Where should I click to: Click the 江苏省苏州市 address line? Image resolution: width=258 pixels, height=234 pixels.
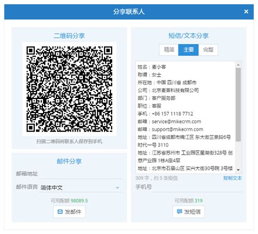pos(185,157)
